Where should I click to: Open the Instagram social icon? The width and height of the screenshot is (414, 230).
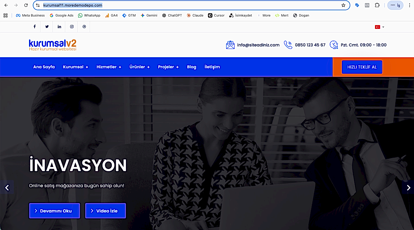coord(72,27)
